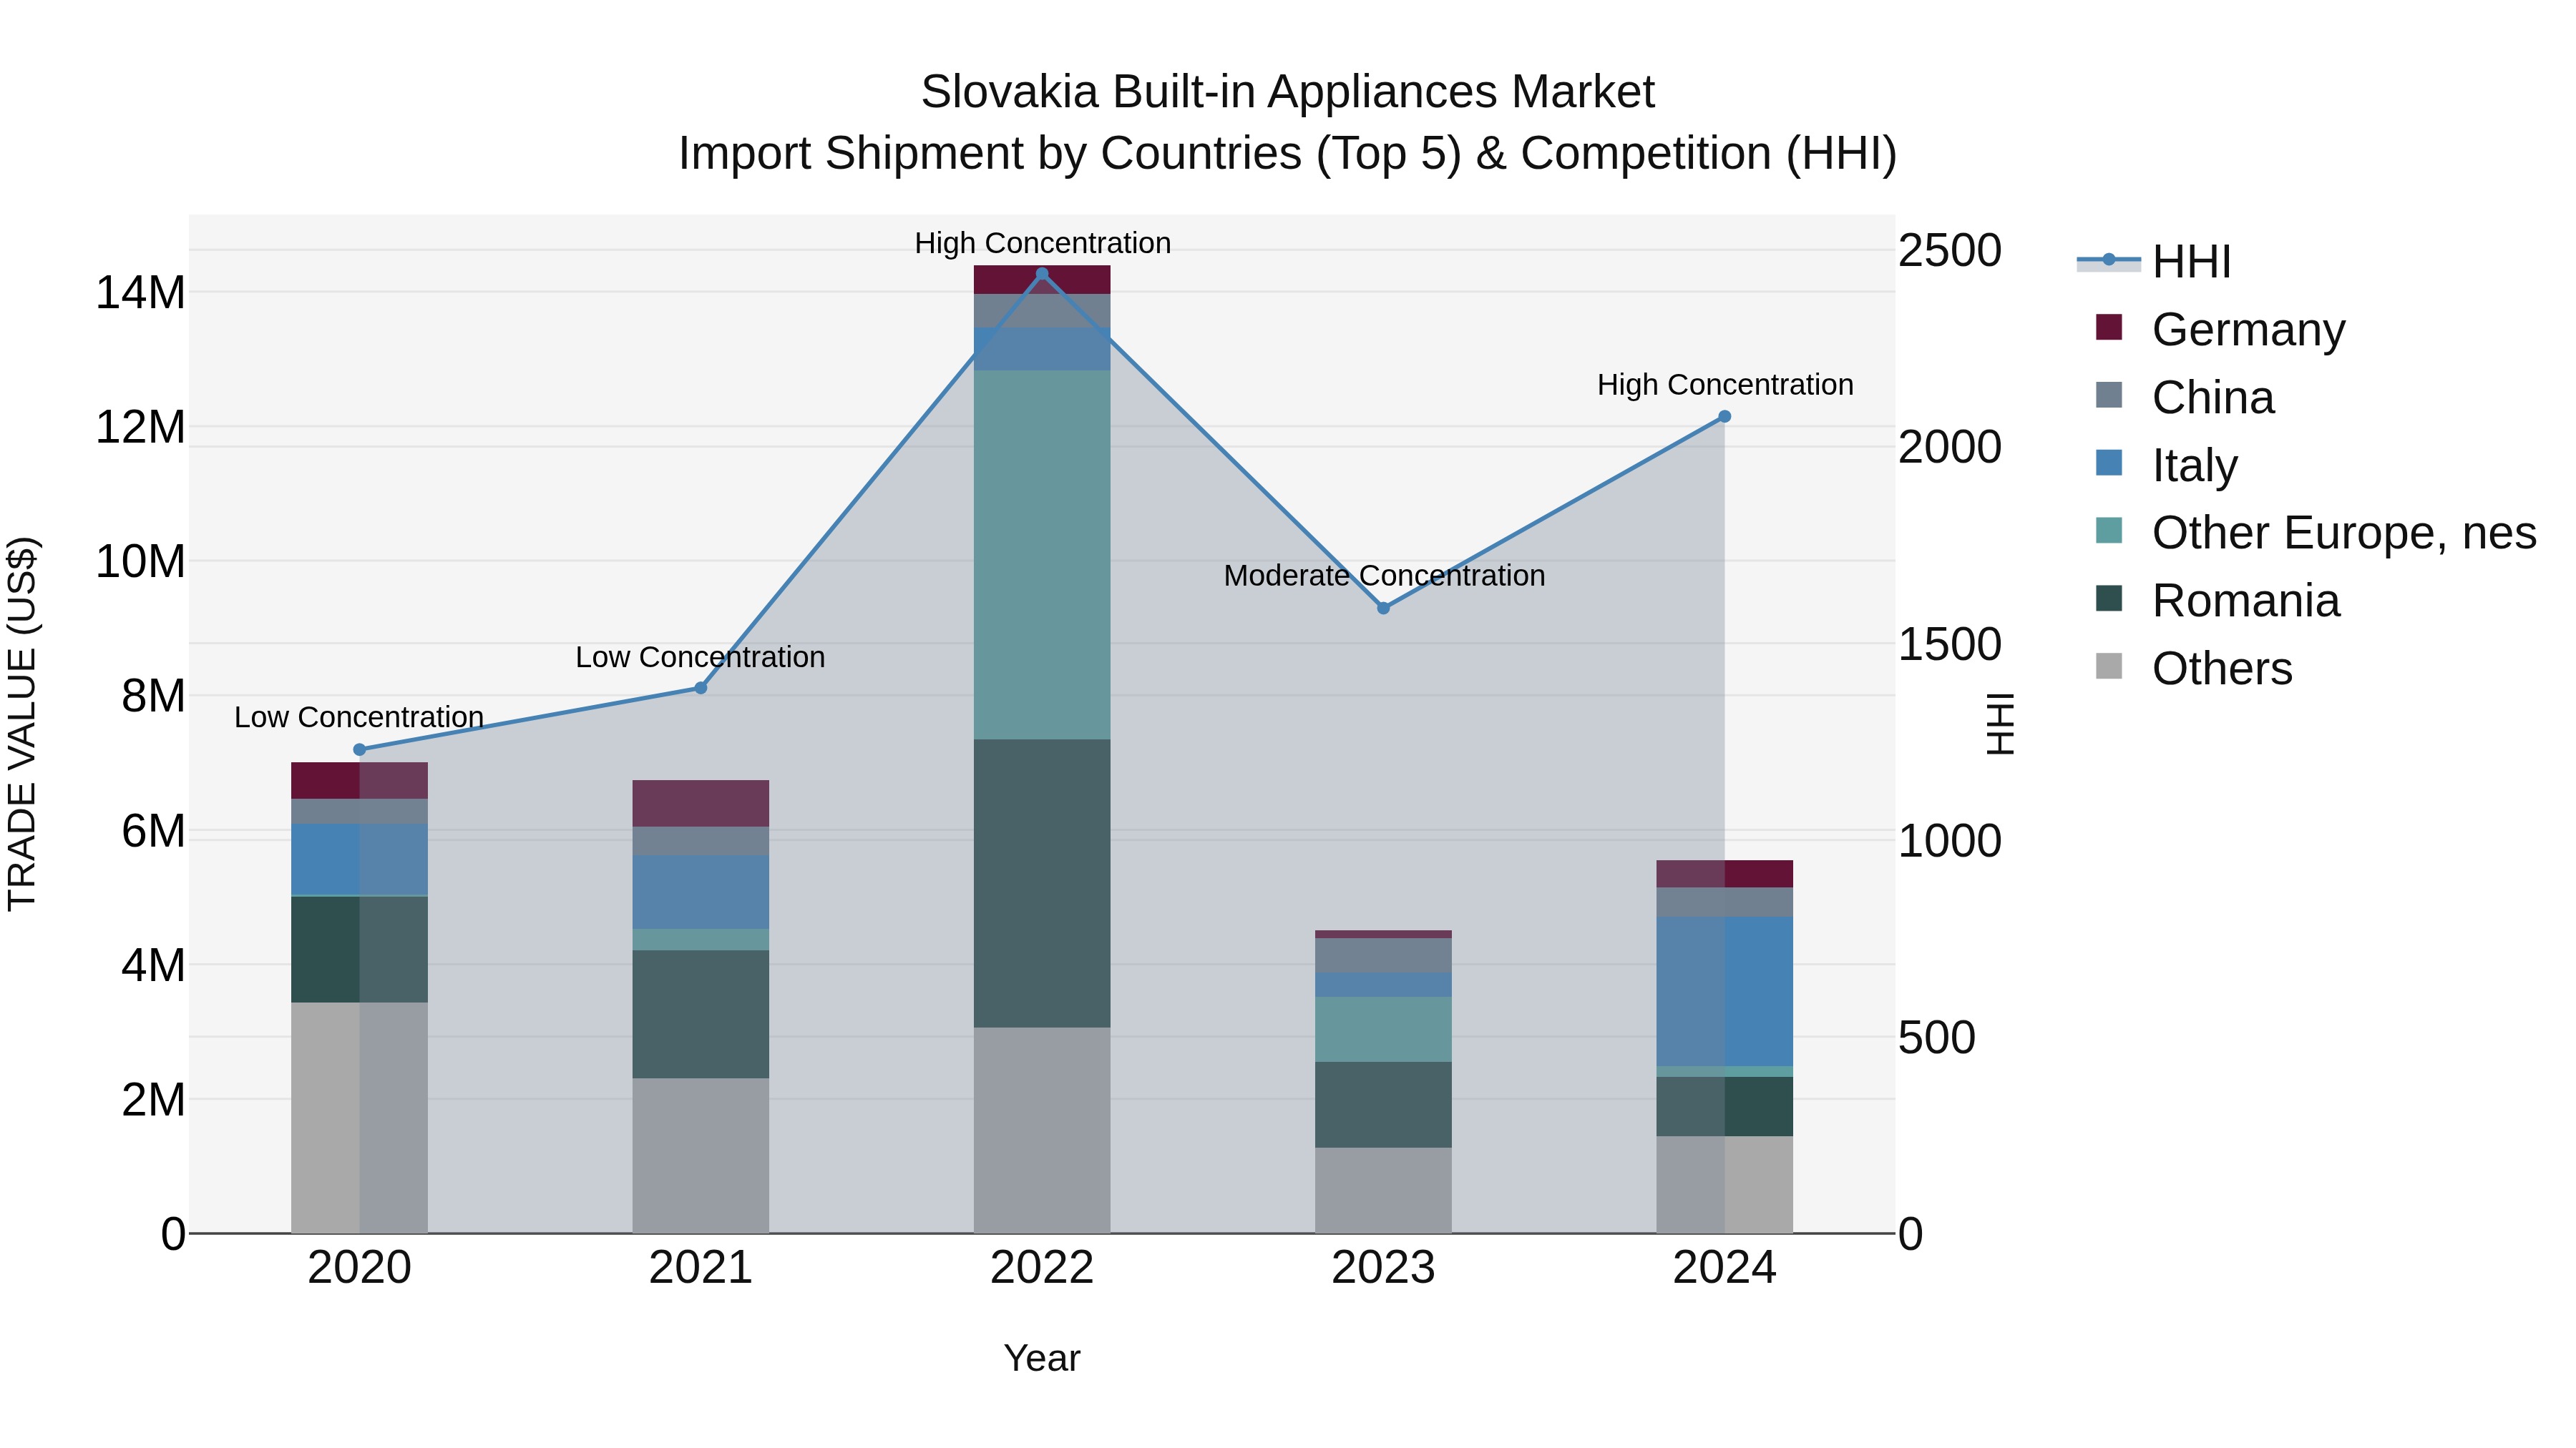The height and width of the screenshot is (1448, 2576).
Task: Select the 2022 HHI peak data point
Action: tap(1042, 274)
